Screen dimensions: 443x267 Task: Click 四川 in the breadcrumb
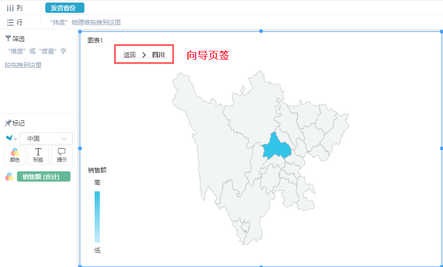click(158, 55)
